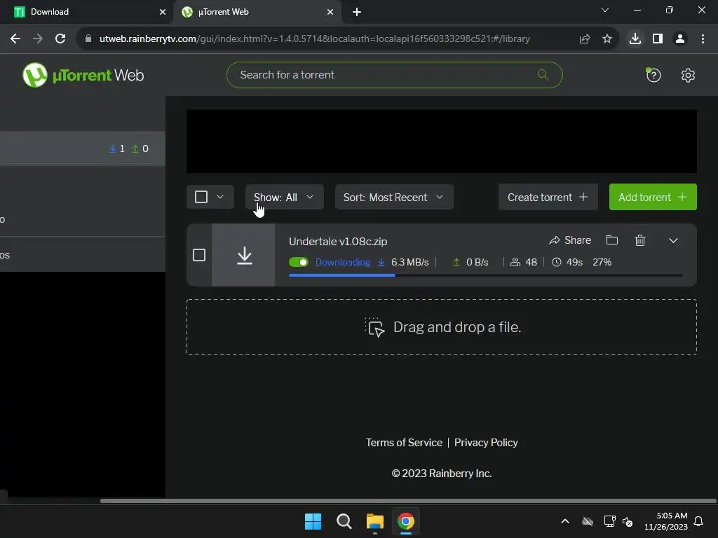Click the muted volume tray icon
Screen dimensions: 718x538
click(628, 521)
